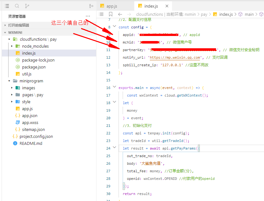264x201 pixels.
Task: Open the search panel icon
Action: click(x=17, y=6)
